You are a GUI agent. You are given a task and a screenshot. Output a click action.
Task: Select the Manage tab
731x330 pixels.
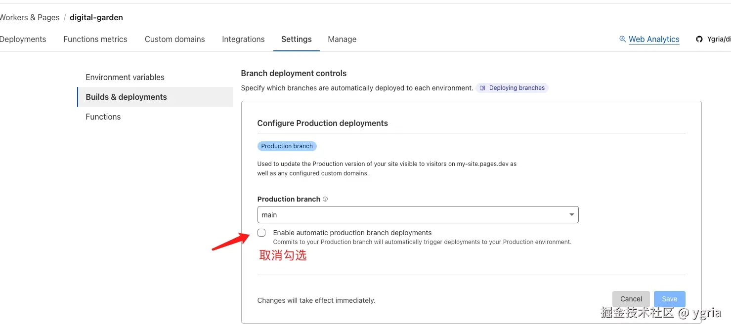(x=342, y=39)
